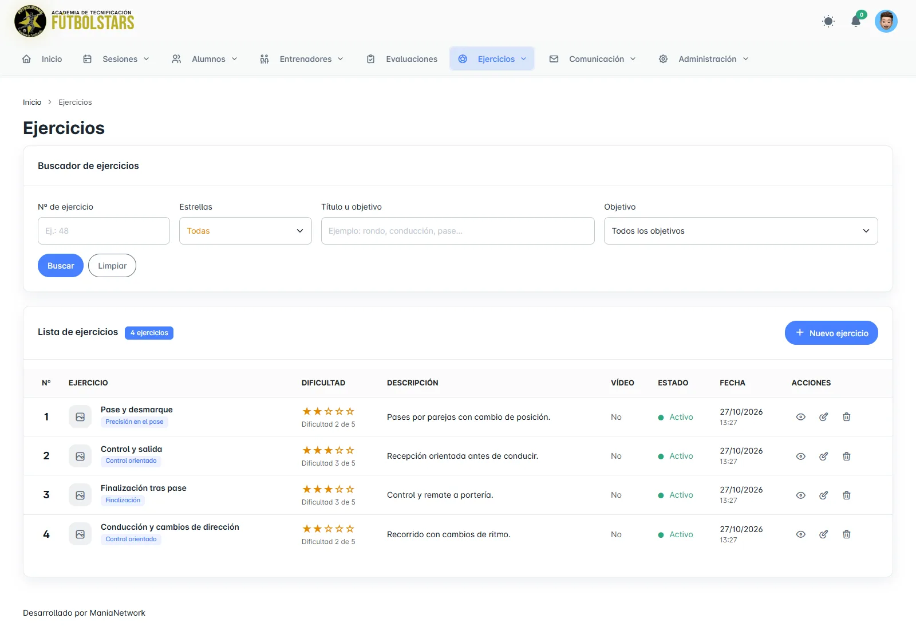The image size is (916, 630).
Task: Open the active Ejercicios nav item
Action: 492,59
